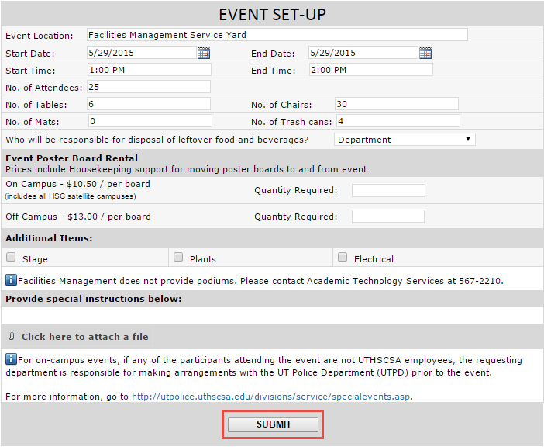
Task: Open the End Date calendar picker
Action: click(x=425, y=53)
